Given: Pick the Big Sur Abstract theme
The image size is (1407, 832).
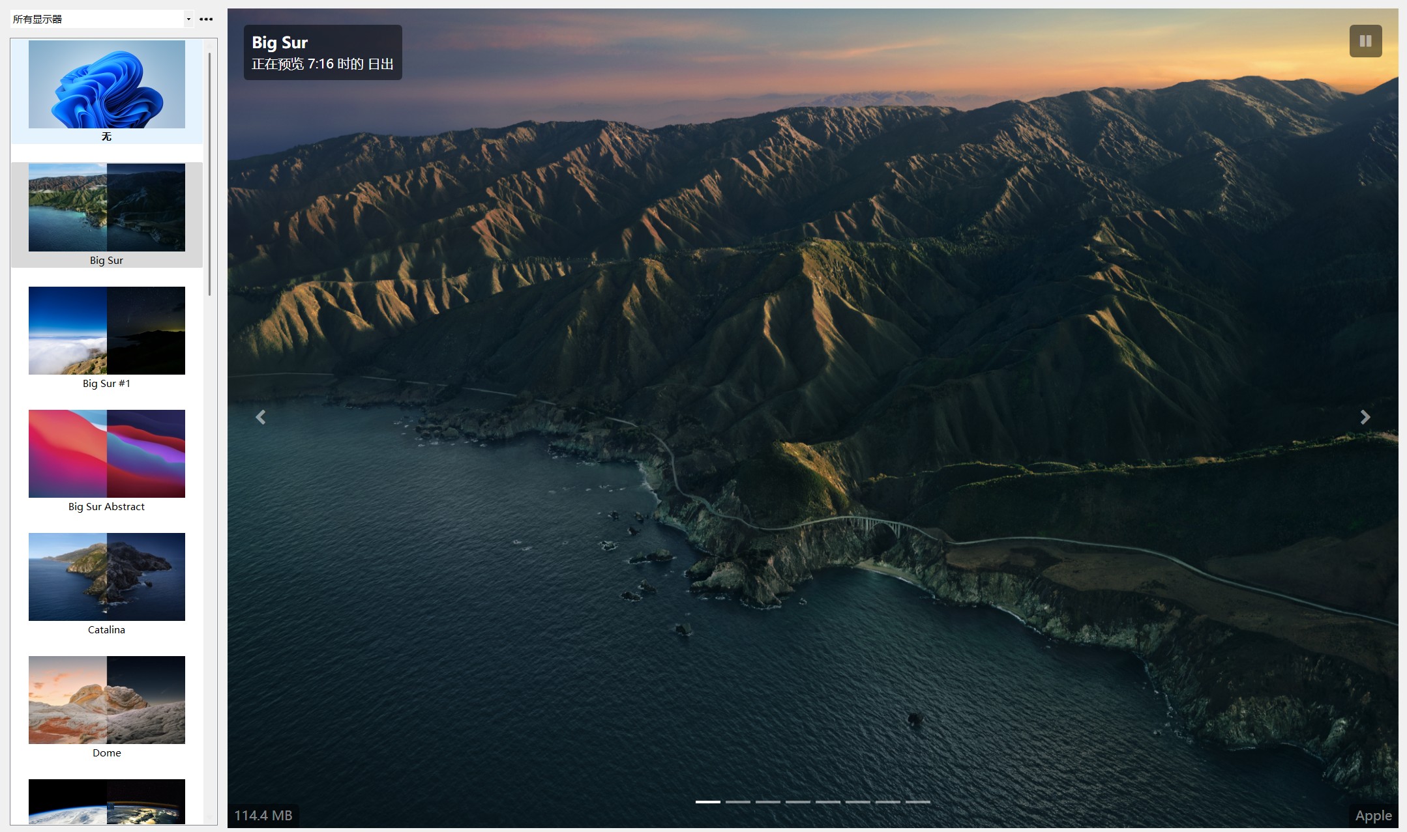Looking at the screenshot, I should (x=106, y=453).
